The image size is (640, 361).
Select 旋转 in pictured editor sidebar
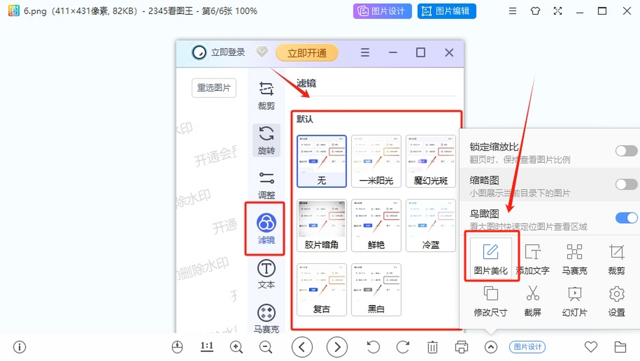[266, 140]
